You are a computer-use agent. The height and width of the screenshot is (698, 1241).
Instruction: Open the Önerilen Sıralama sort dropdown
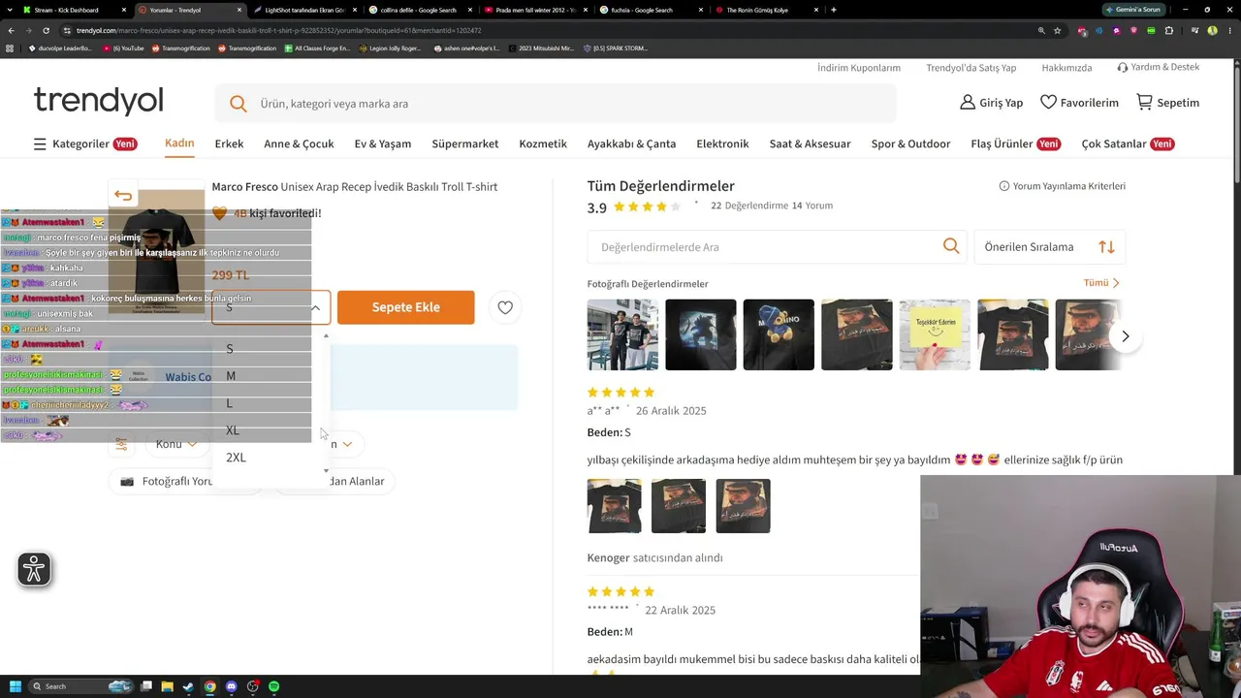pyautogui.click(x=1050, y=247)
